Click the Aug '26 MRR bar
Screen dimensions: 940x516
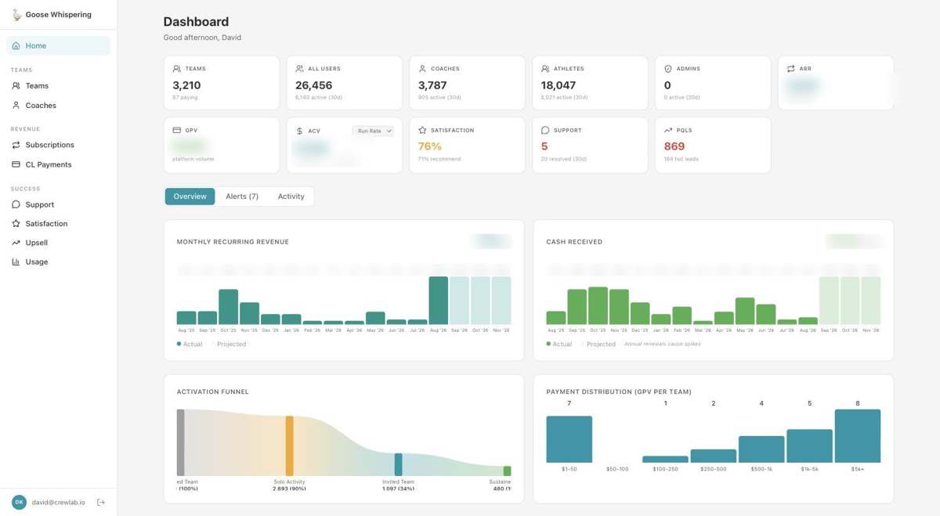pyautogui.click(x=439, y=301)
